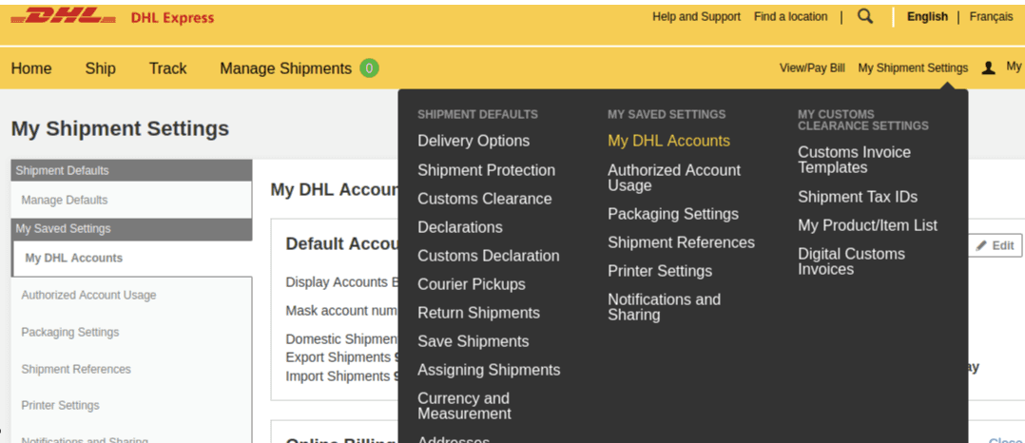Click the user profile silhouette icon
Viewport: 1025px width, 443px height.
989,67
